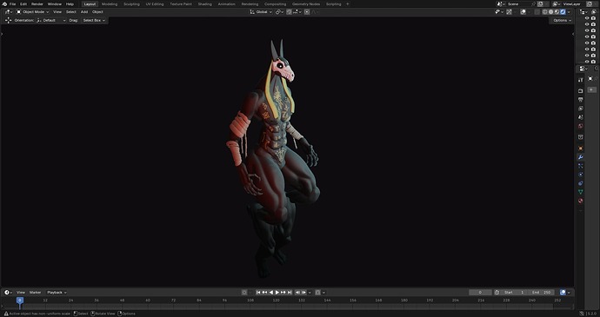Click the proportional editing icon
Viewport: 600px width, 317px height.
(307, 12)
